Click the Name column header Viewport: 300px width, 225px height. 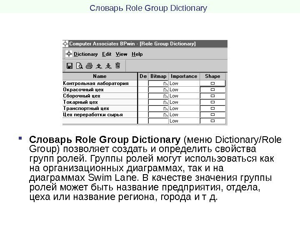(x=100, y=76)
